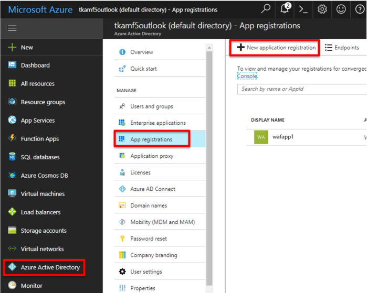Open Azure AD Connect
Viewport: 367px width, 293px height.
tap(160, 189)
